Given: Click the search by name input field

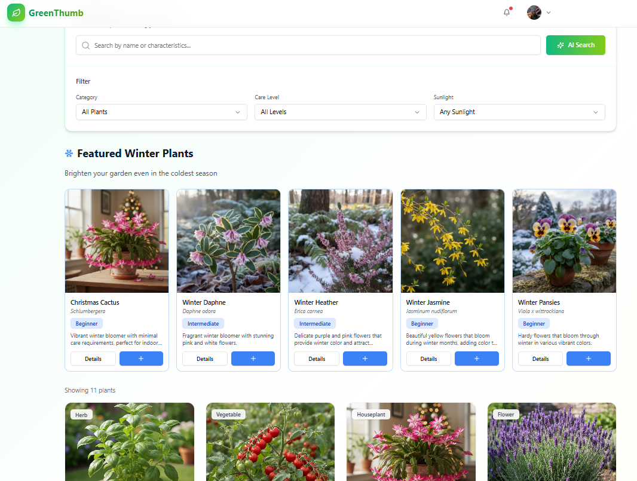Looking at the screenshot, I should point(299,45).
